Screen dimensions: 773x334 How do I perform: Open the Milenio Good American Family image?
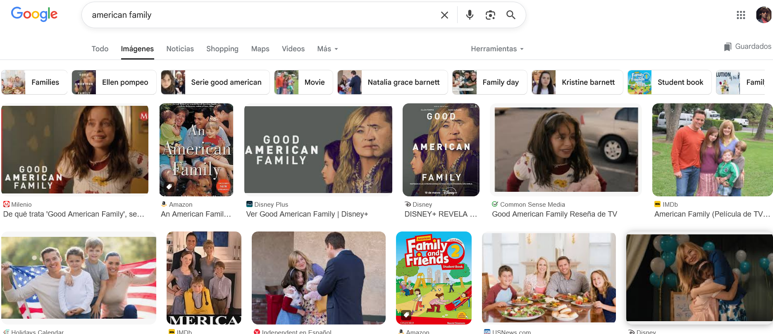[75, 150]
